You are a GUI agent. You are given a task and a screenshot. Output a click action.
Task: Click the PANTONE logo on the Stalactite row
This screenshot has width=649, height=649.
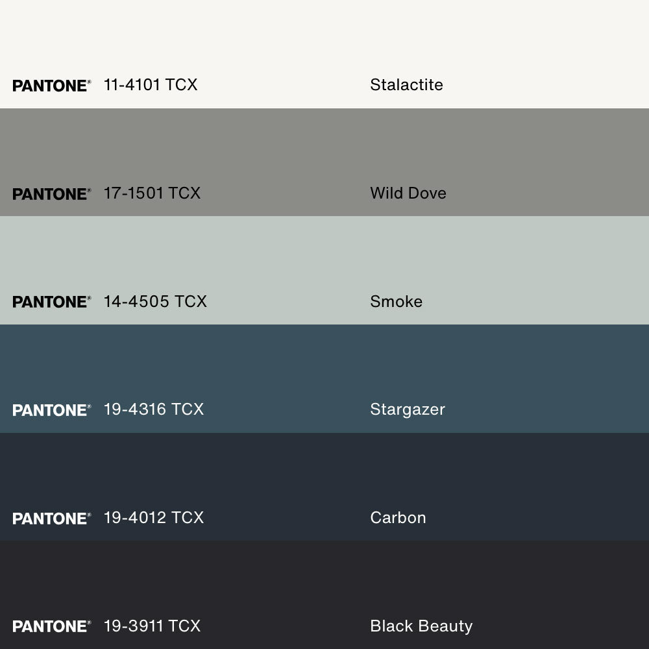click(51, 86)
